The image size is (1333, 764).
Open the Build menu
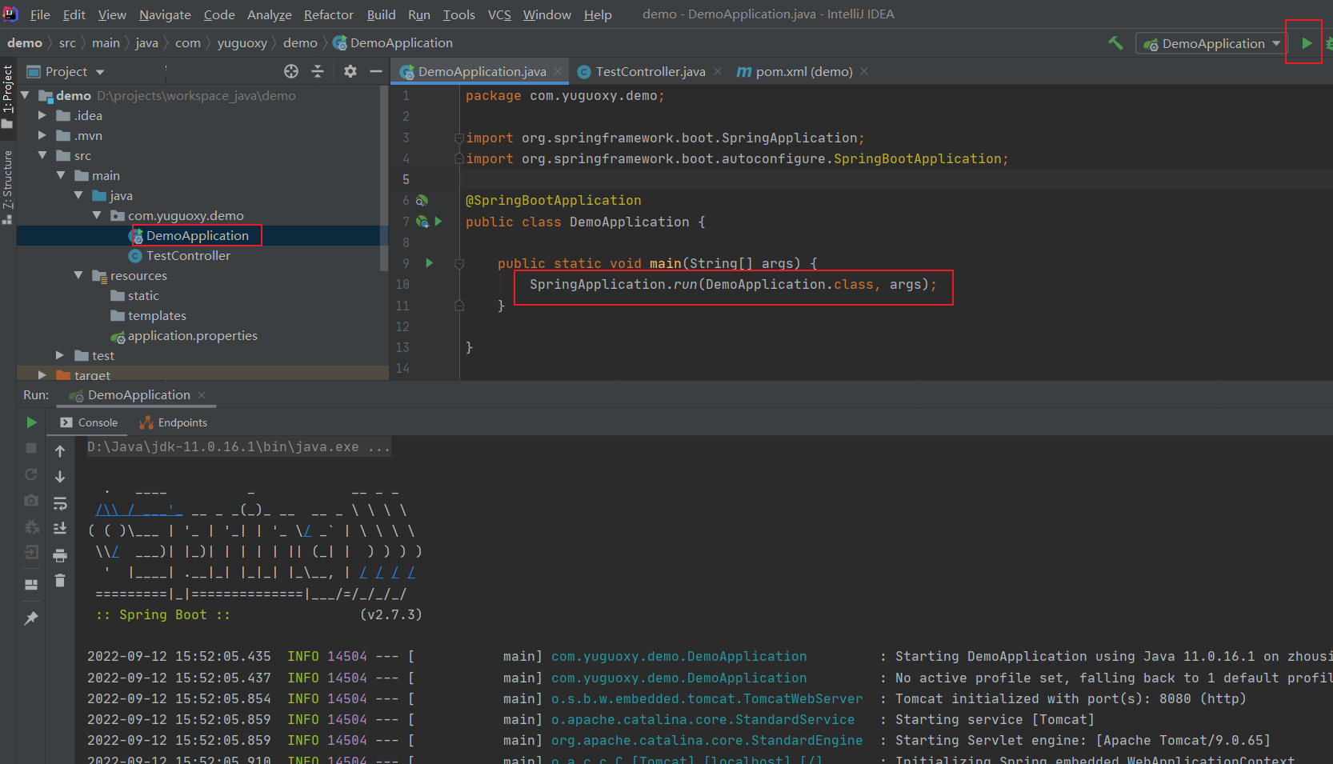(x=381, y=14)
